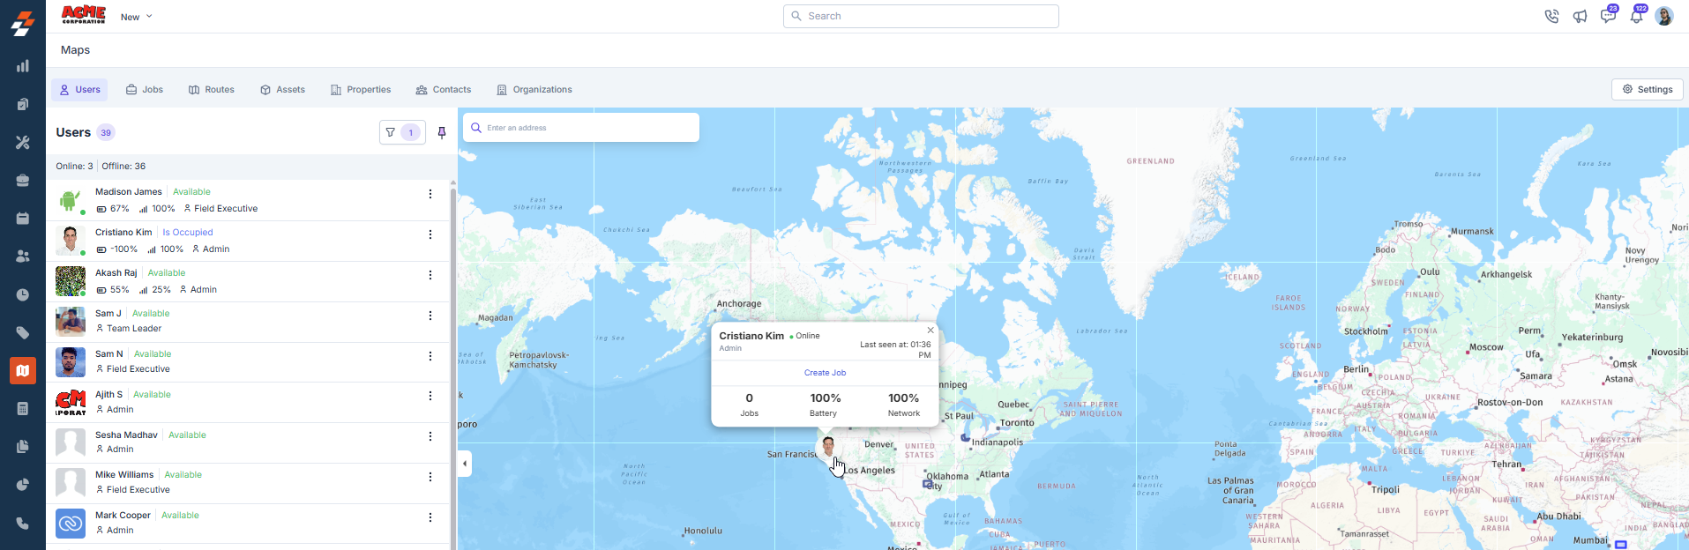Image resolution: width=1689 pixels, height=550 pixels.
Task: Open options menu for Cristiano Kim row
Action: 430,234
